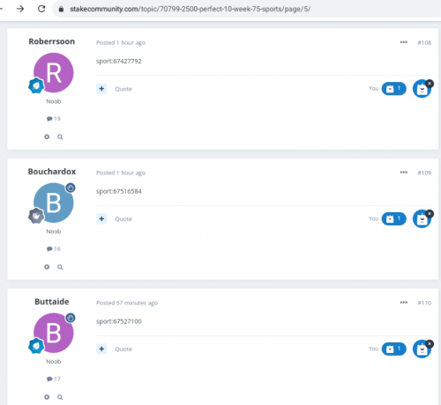The image size is (441, 405).
Task: Open the permalink #109
Action: pos(424,173)
